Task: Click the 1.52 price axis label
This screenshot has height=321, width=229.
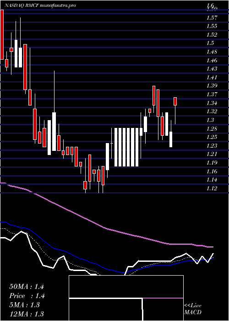Action: pos(212,35)
